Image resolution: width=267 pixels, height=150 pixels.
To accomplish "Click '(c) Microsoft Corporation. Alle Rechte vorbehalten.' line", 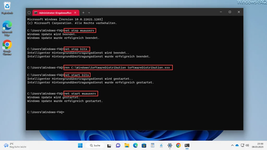I will click(72, 23).
